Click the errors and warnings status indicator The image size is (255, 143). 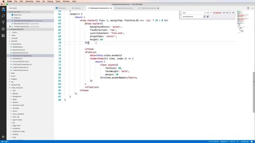click(5, 141)
